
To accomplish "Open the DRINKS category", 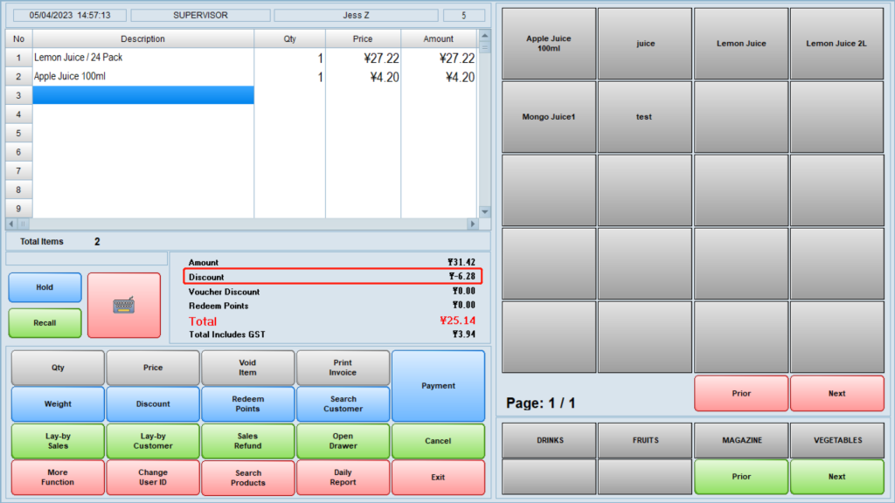I will click(x=548, y=440).
